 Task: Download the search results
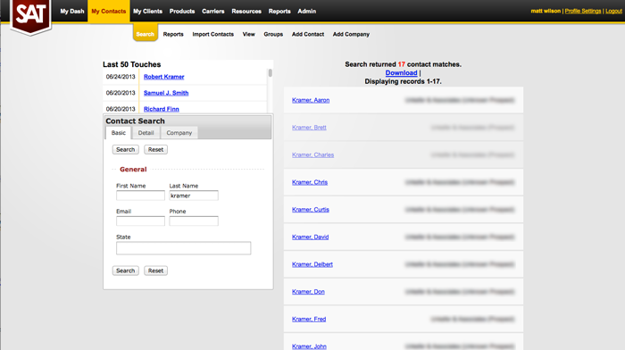click(401, 73)
